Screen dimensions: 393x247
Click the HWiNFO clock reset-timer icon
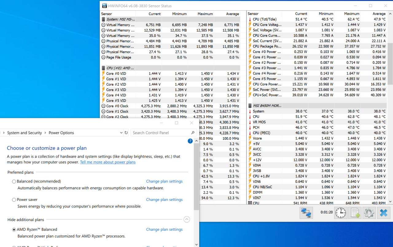pyautogui.click(x=340, y=213)
